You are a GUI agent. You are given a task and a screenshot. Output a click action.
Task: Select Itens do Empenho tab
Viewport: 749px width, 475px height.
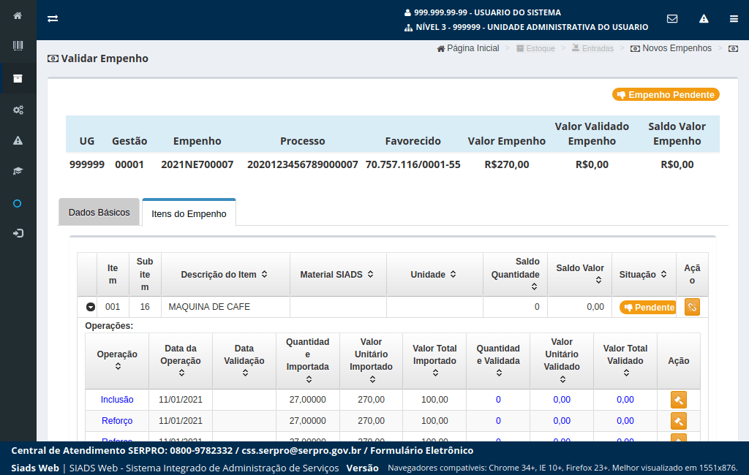click(189, 213)
